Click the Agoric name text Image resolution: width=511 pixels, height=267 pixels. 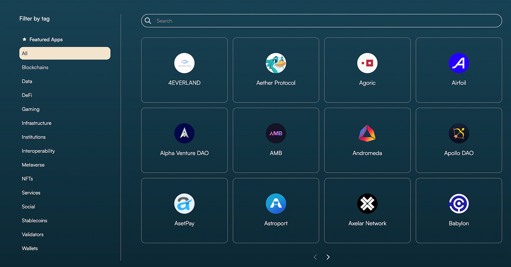tap(367, 83)
